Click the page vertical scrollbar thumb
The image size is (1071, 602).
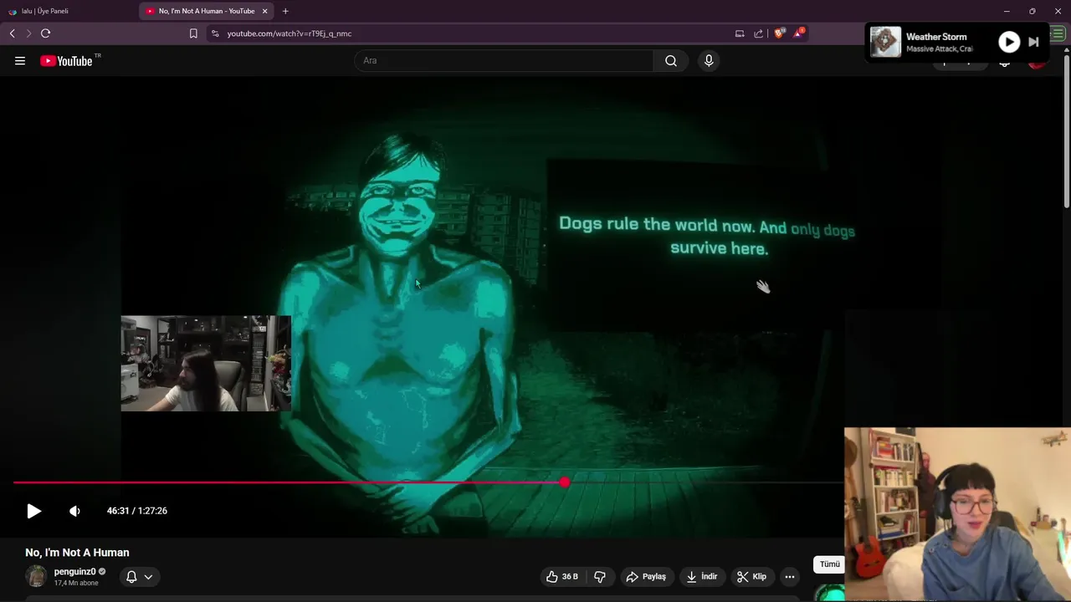[1067, 130]
